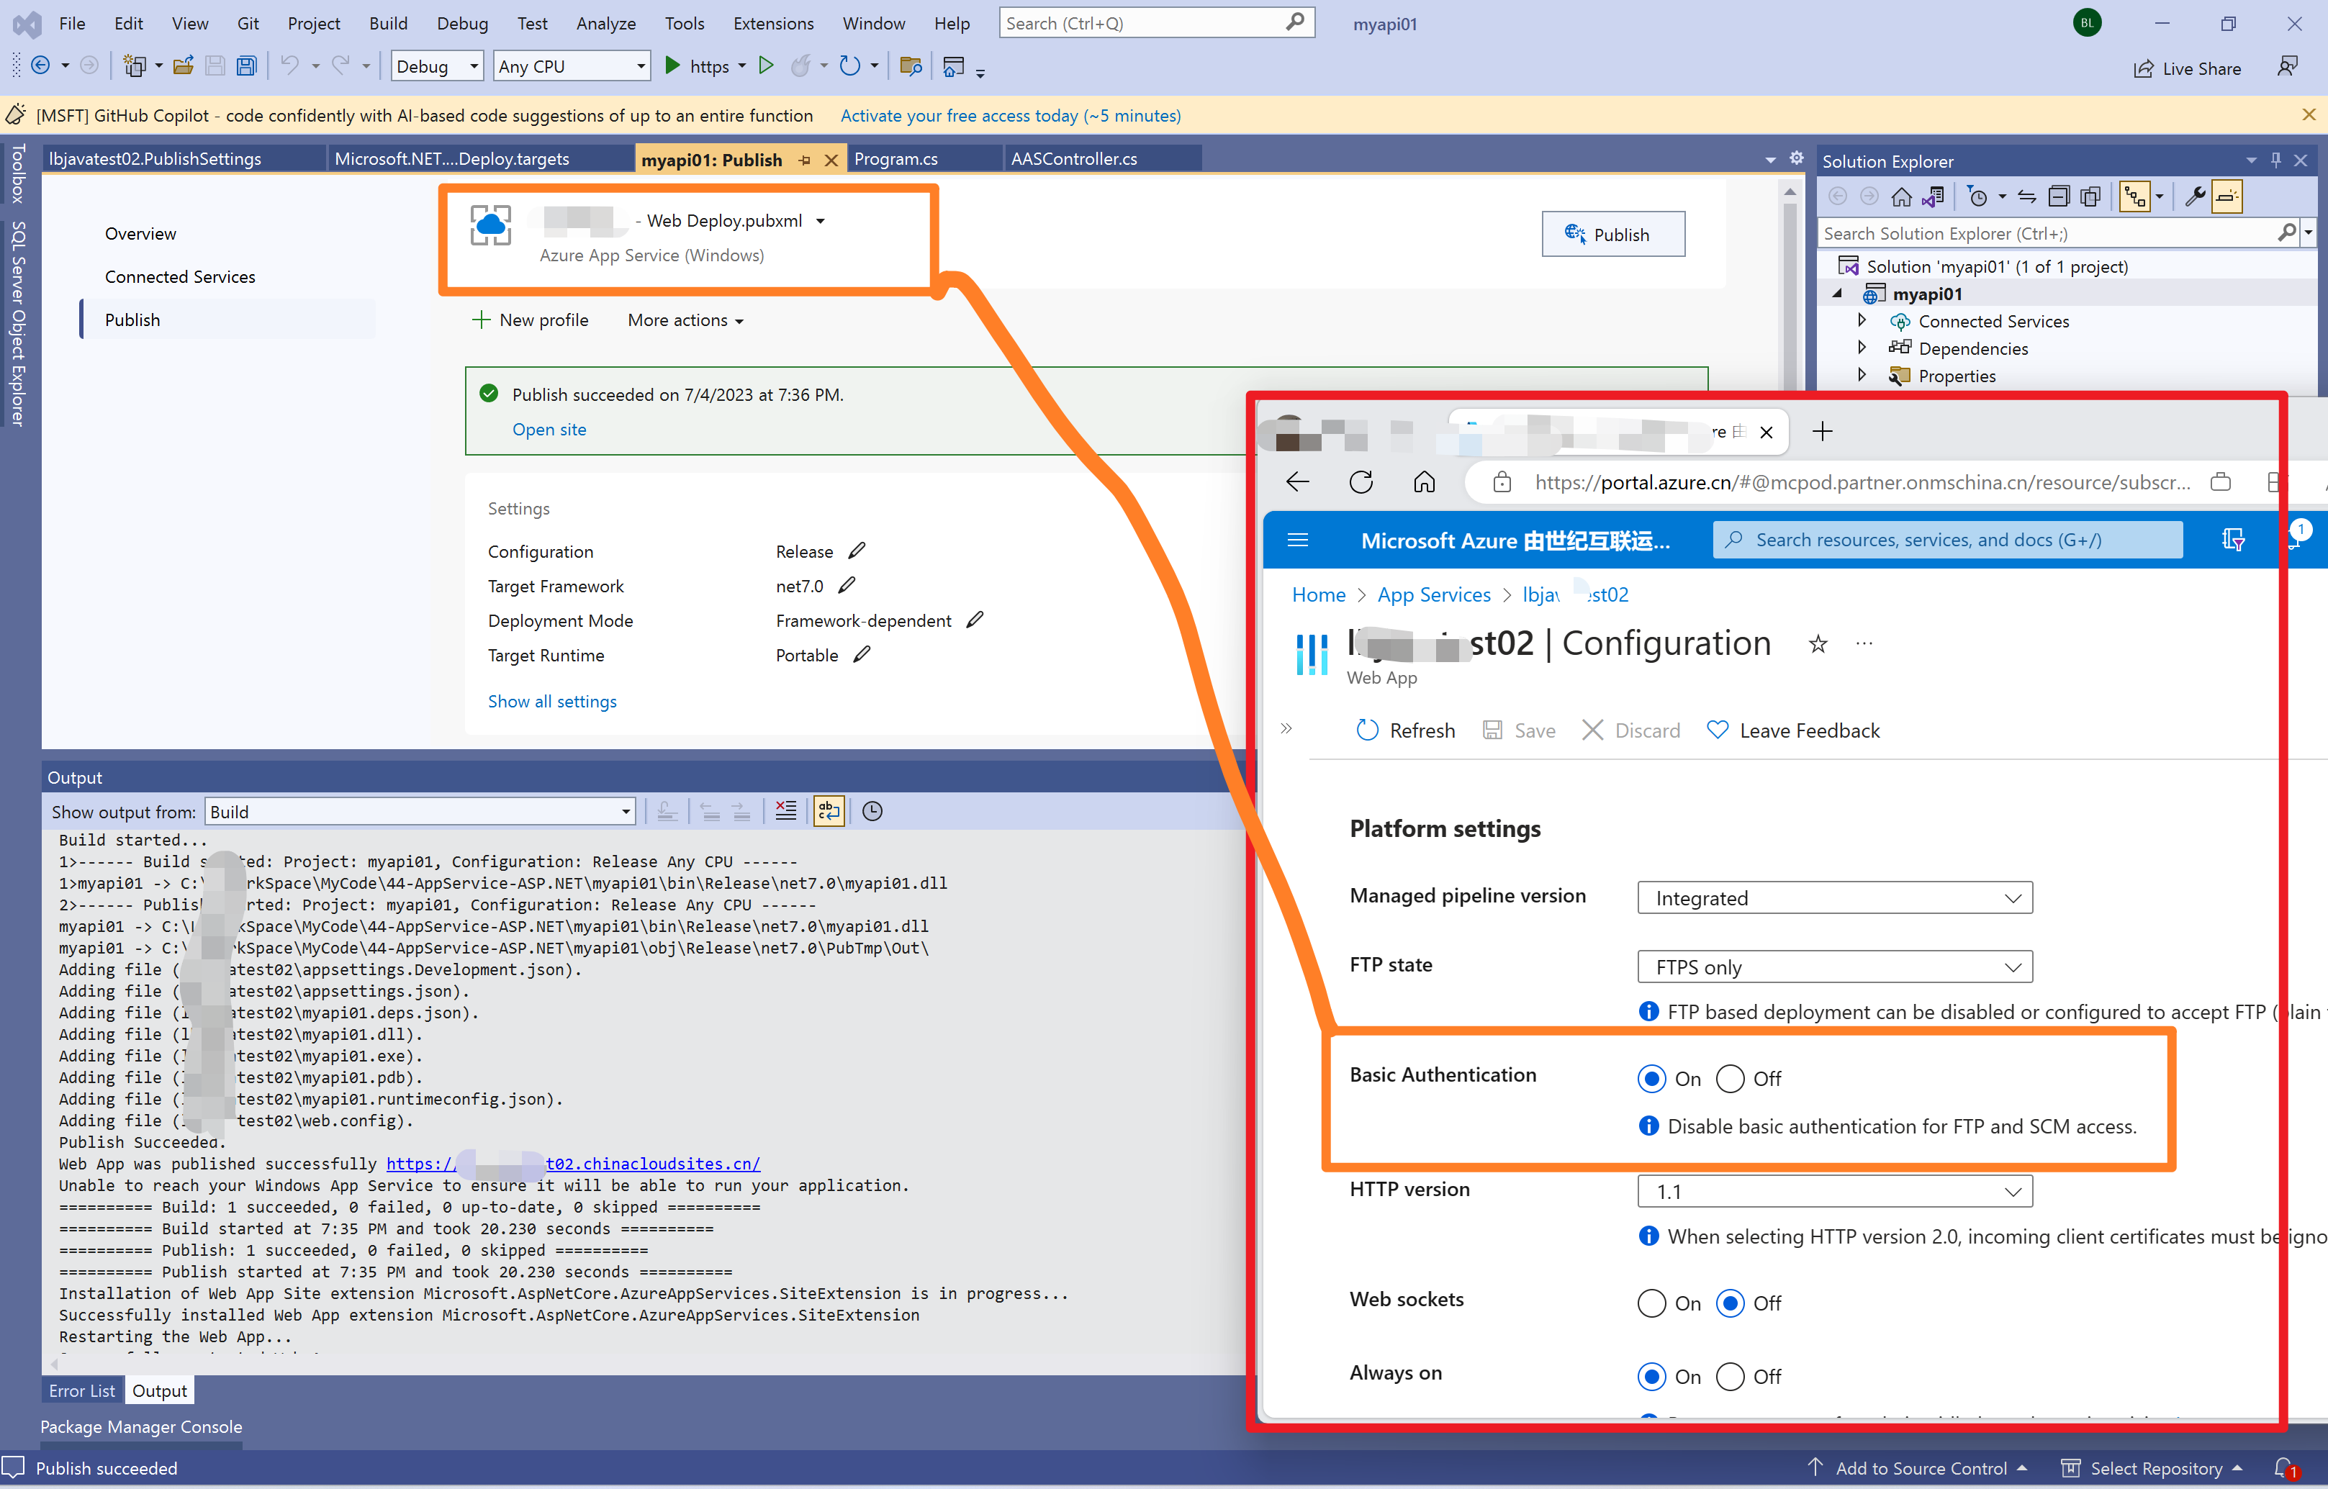
Task: Click the edit pencil next to Release configuration
Action: coord(857,551)
